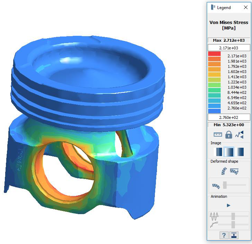Play the deformation animation
The height and width of the screenshot is (244, 252).
tap(228, 205)
